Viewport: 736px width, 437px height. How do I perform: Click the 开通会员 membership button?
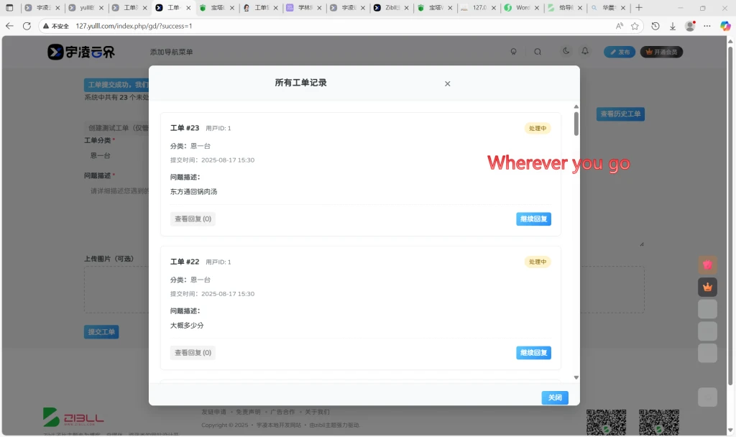pos(661,51)
